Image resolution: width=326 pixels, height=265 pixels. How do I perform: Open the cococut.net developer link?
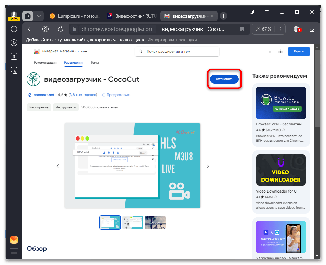(x=44, y=95)
